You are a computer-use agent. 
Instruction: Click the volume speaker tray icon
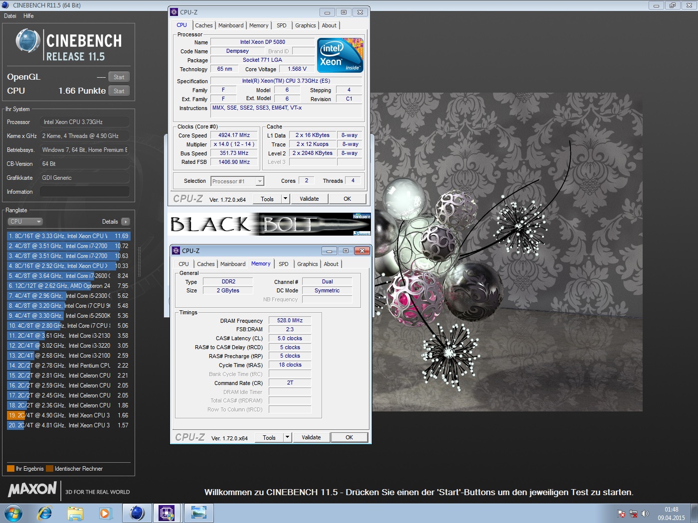(645, 514)
